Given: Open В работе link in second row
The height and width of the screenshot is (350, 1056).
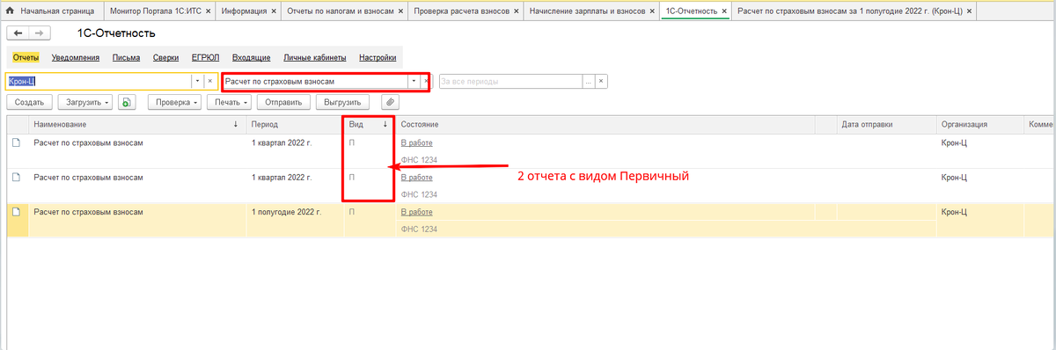Looking at the screenshot, I should coord(416,178).
